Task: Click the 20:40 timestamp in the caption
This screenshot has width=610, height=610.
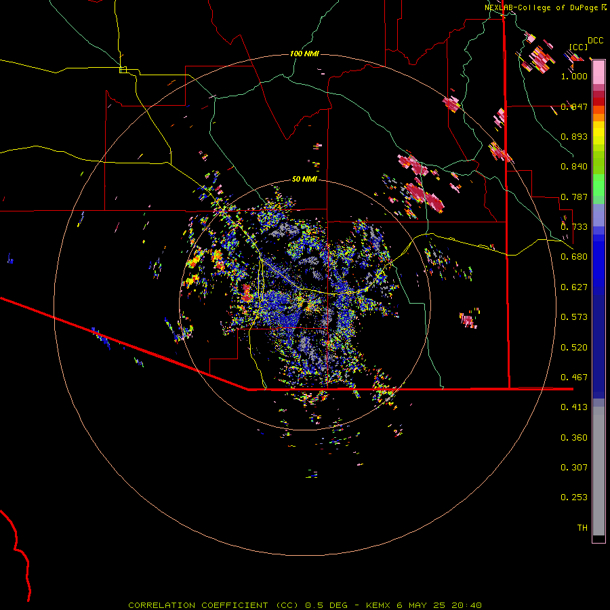Action: tap(466, 605)
